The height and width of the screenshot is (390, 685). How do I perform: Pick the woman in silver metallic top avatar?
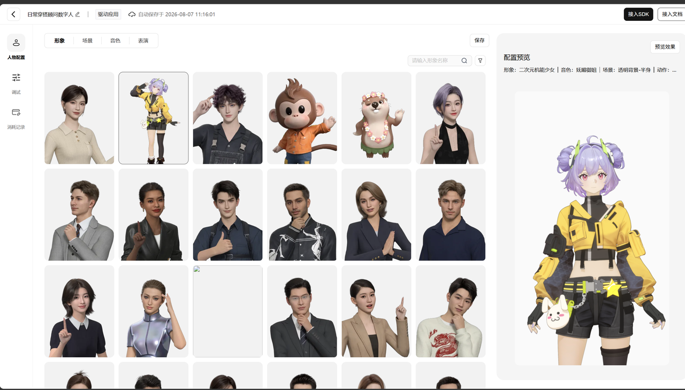point(154,311)
